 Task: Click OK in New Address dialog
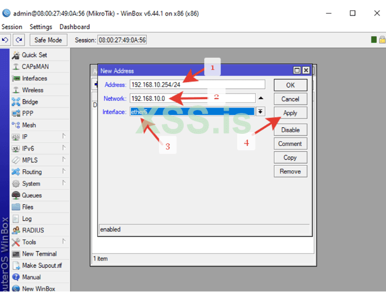pyautogui.click(x=291, y=85)
